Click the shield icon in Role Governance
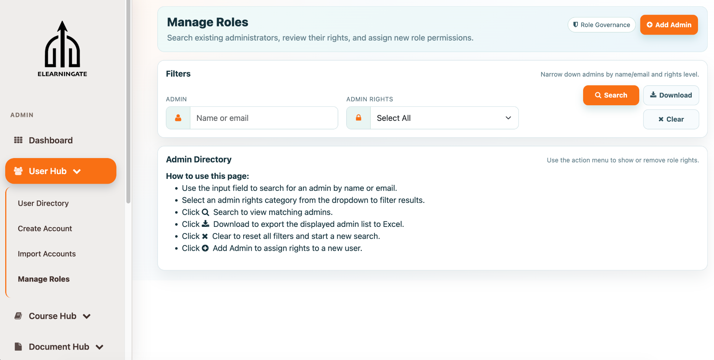This screenshot has width=714, height=360. click(576, 25)
